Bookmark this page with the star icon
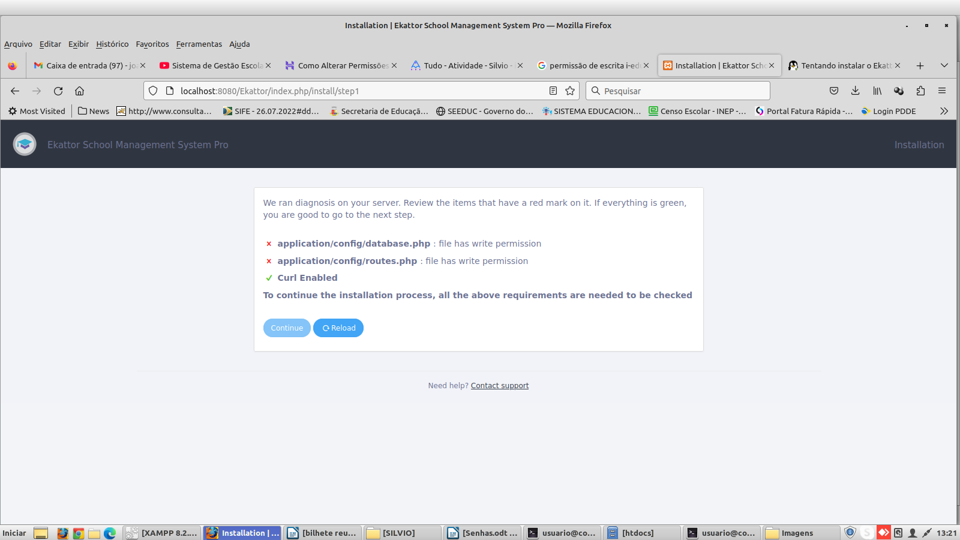Viewport: 960px width, 540px height. tap(570, 91)
